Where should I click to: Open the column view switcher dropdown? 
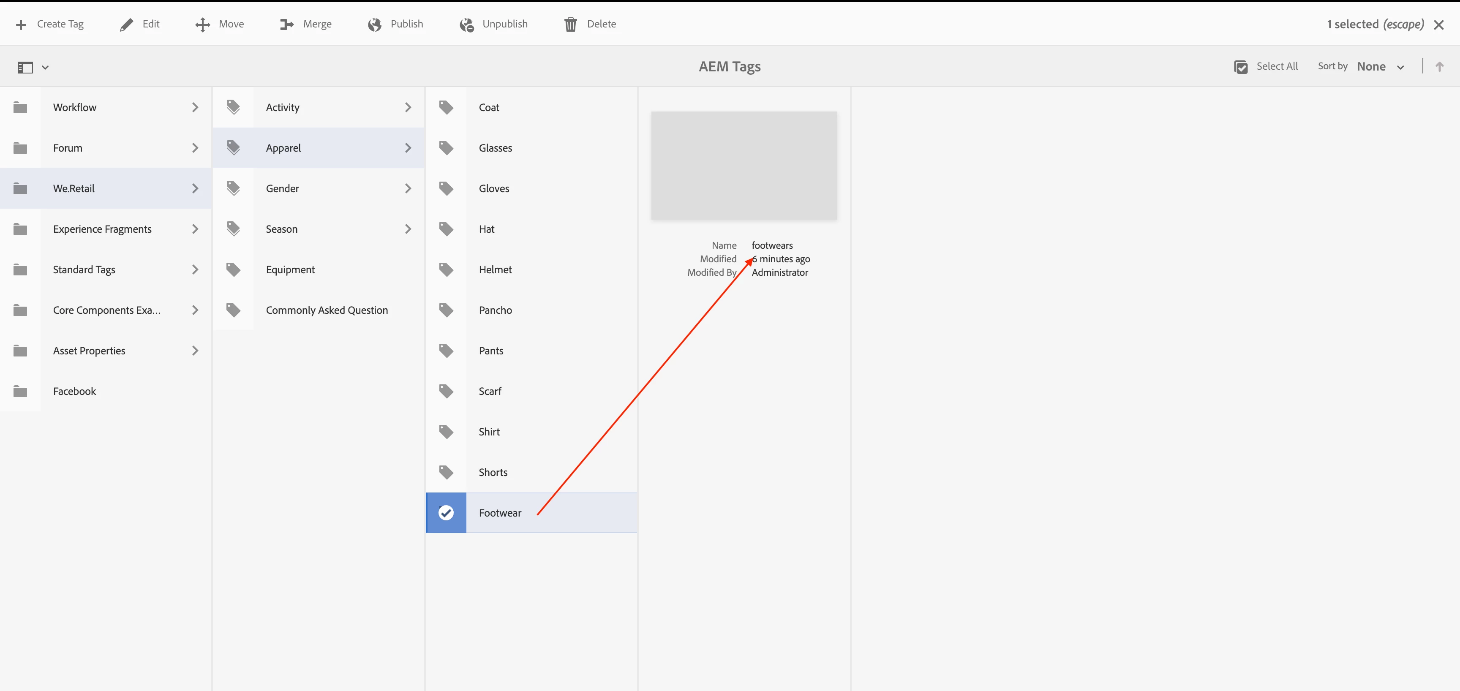(x=33, y=68)
